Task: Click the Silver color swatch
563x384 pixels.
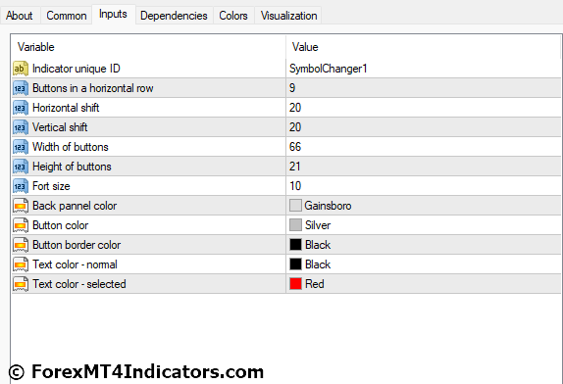Action: pyautogui.click(x=295, y=225)
